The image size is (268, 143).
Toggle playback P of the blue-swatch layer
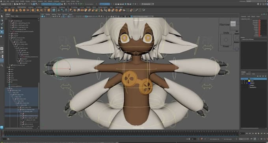click(x=244, y=83)
